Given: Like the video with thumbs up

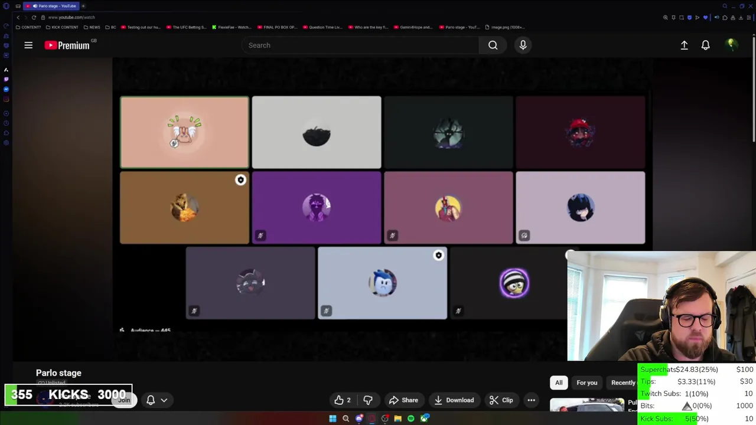Looking at the screenshot, I should click(343, 400).
